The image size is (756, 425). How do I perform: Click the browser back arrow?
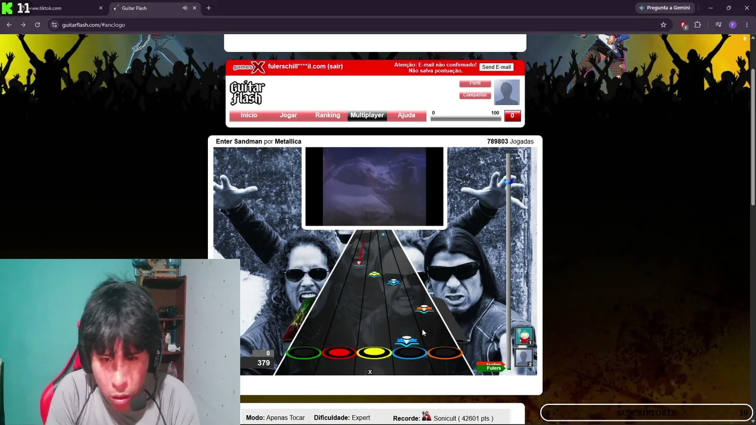click(x=9, y=25)
